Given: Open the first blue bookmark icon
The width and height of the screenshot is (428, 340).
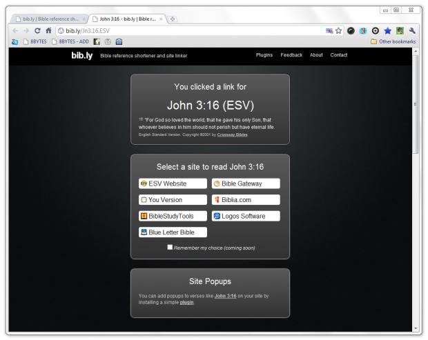Looking at the screenshot, I should (14, 41).
